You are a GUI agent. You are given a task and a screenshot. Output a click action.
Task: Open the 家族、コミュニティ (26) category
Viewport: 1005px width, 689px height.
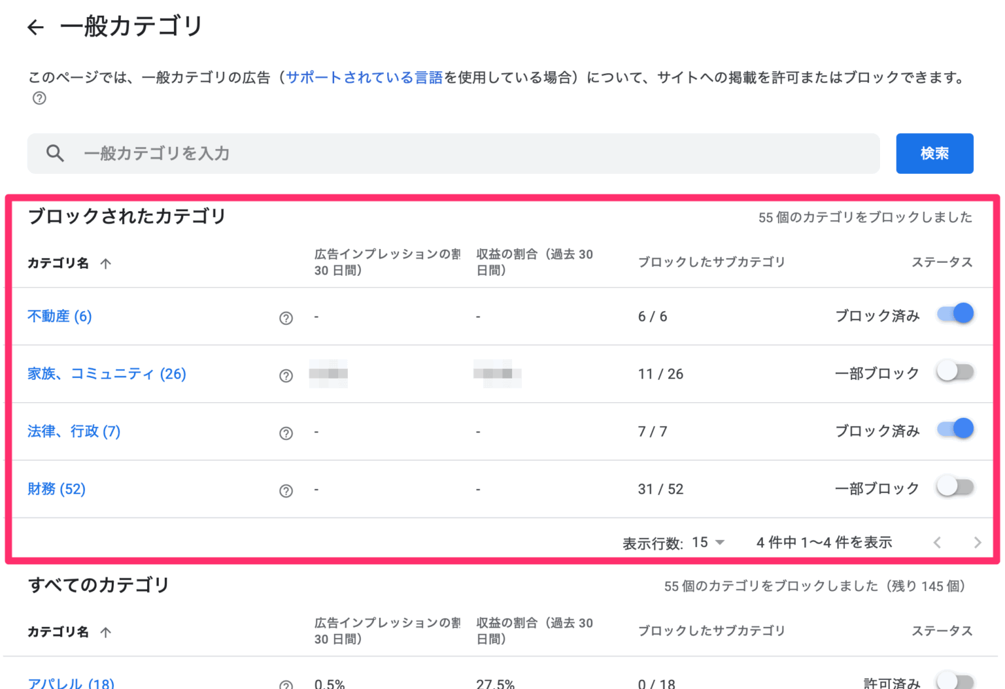point(107,374)
